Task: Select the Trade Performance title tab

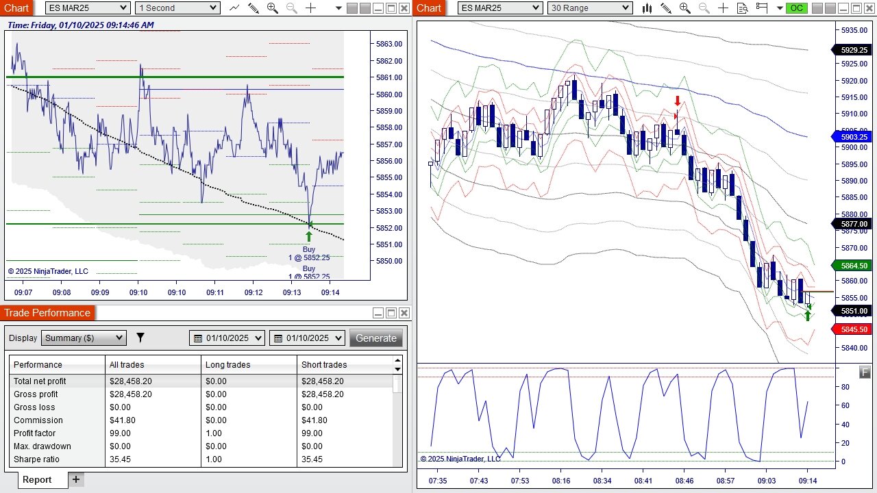Action: click(47, 313)
